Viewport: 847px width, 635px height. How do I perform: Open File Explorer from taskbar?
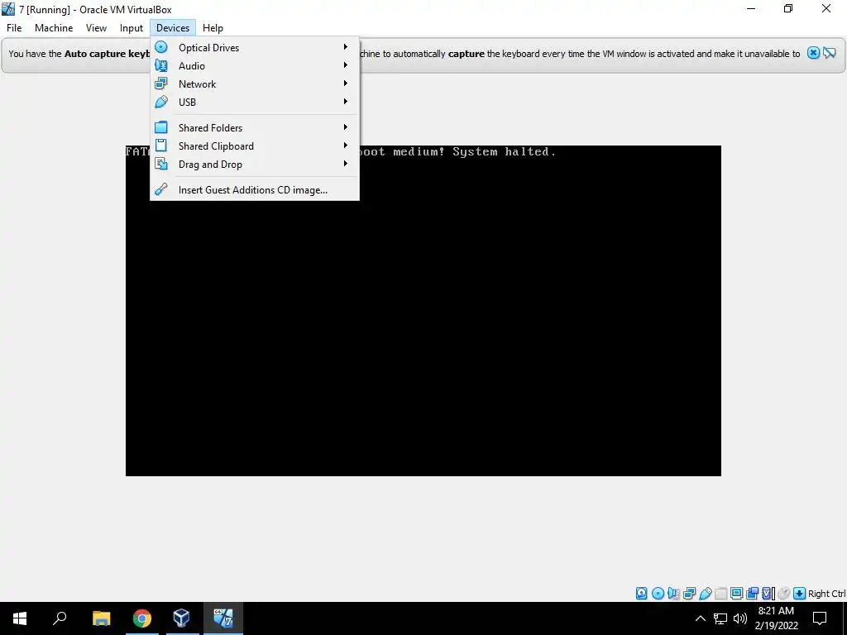click(101, 618)
